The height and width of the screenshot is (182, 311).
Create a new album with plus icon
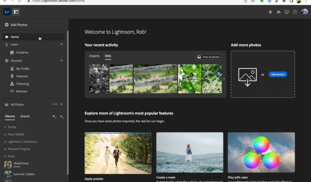62,117
